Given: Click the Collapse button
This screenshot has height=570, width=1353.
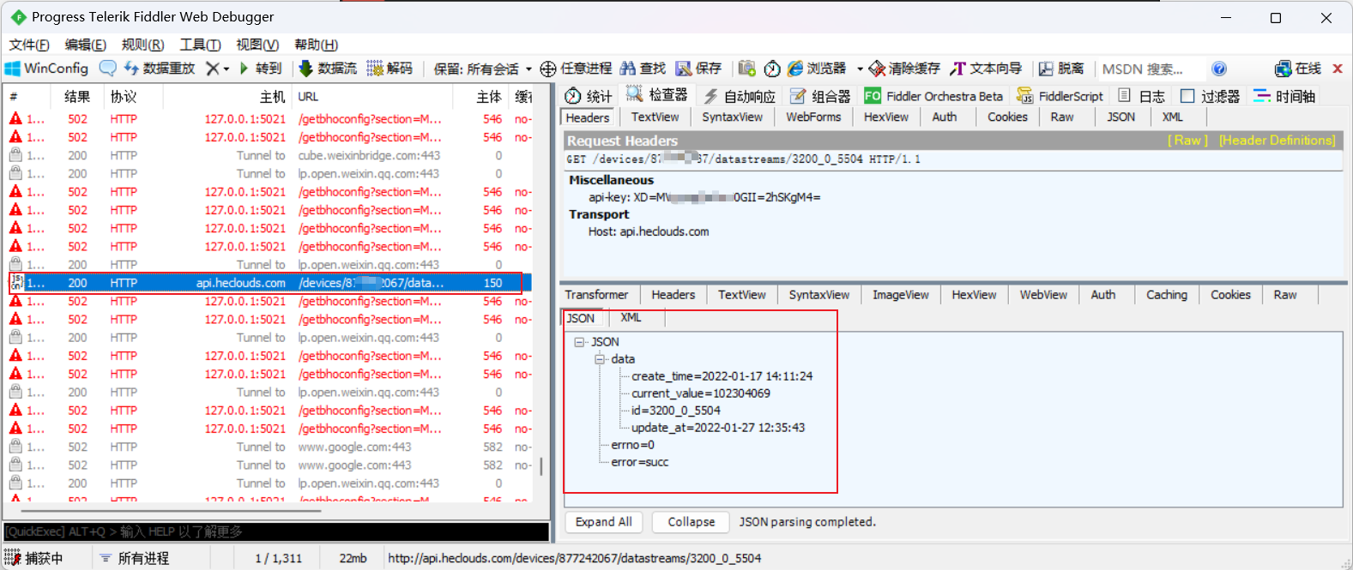Looking at the screenshot, I should point(691,522).
